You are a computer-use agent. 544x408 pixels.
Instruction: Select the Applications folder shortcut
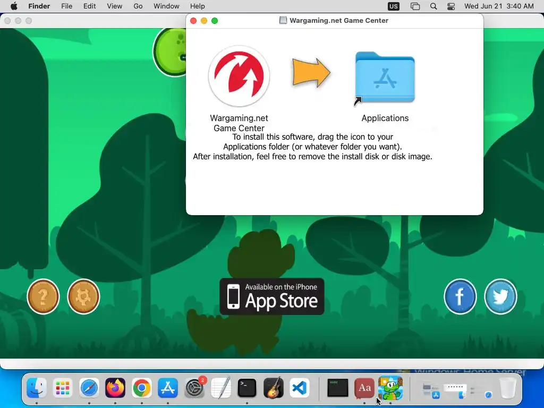(x=385, y=78)
